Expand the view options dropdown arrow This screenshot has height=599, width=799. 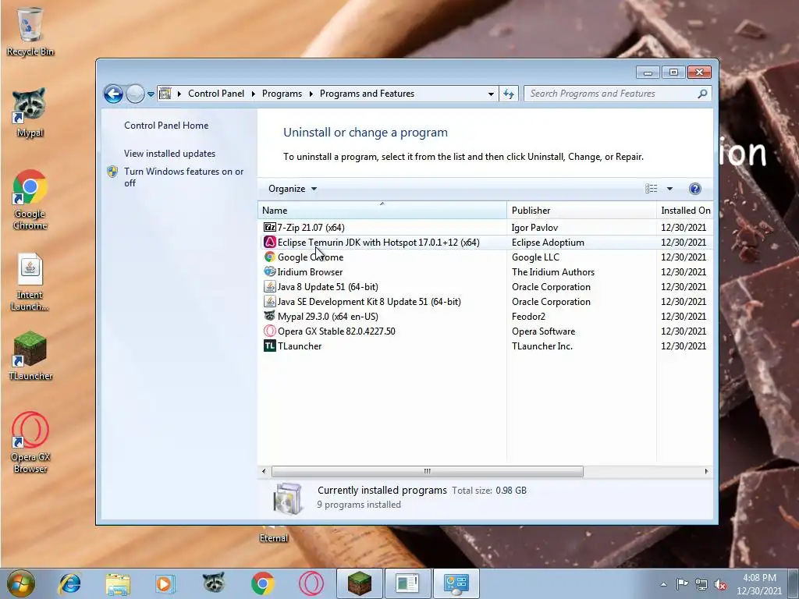click(669, 189)
